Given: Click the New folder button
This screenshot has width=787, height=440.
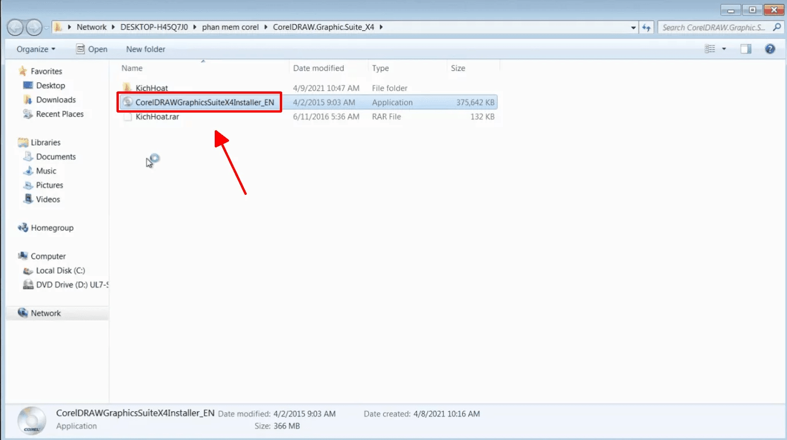Looking at the screenshot, I should click(146, 49).
